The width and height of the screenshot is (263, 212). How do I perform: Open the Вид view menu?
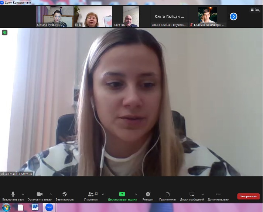(255, 10)
